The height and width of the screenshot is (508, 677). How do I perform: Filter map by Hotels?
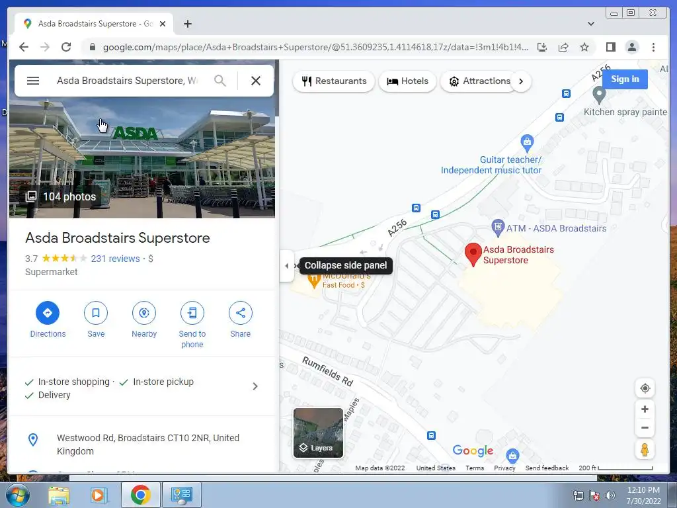pos(407,81)
